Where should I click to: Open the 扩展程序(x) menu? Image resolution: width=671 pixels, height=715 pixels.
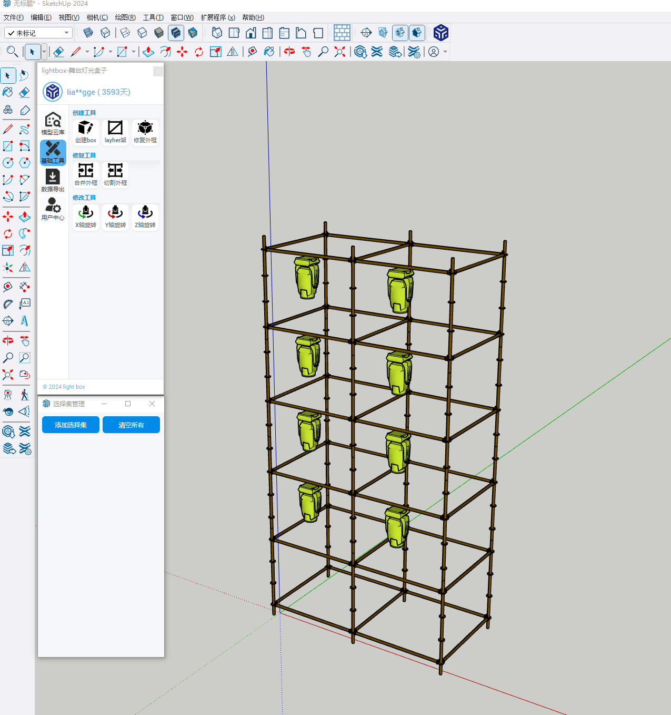(217, 17)
